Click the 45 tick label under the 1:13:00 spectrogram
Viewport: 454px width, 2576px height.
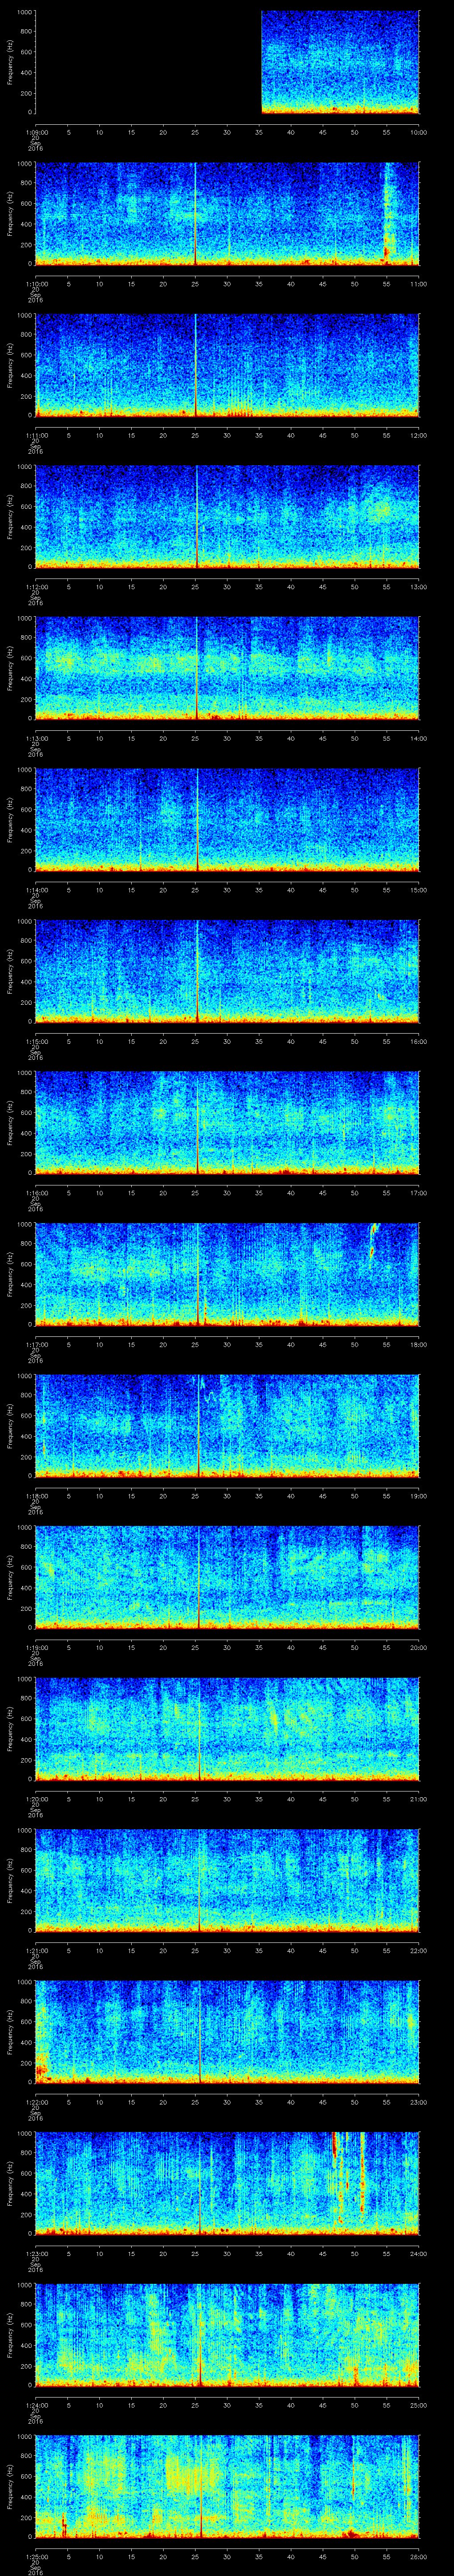(322, 738)
